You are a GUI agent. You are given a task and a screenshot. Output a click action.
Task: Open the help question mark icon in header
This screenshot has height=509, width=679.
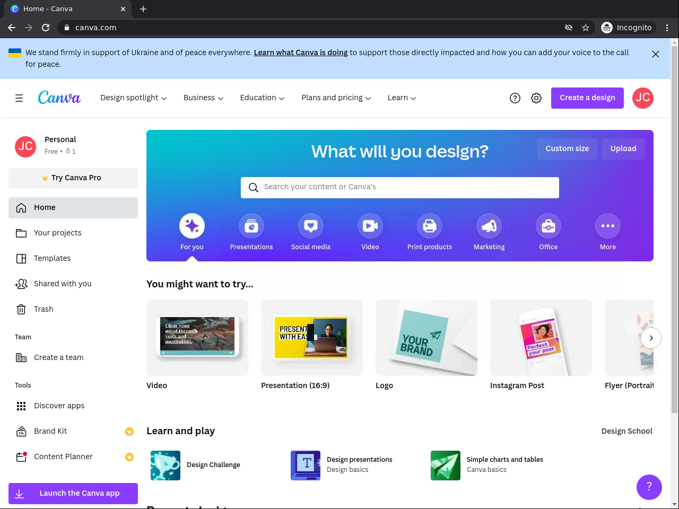[x=515, y=98]
